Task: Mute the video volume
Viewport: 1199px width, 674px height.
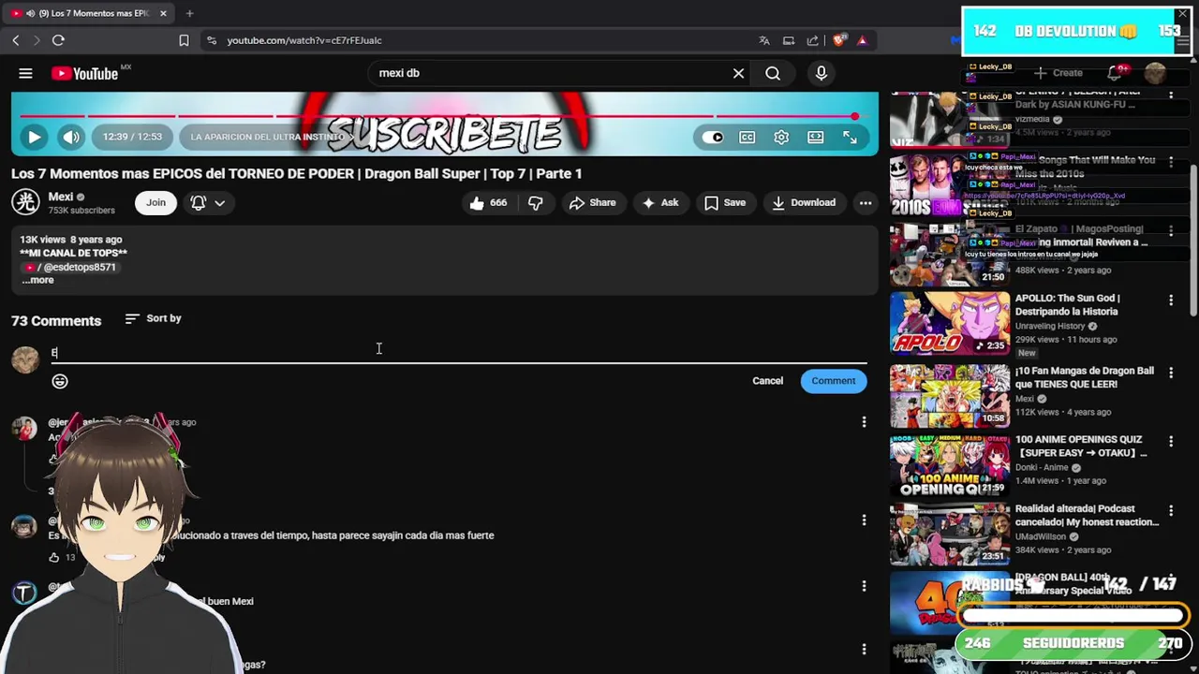Action: tap(71, 137)
